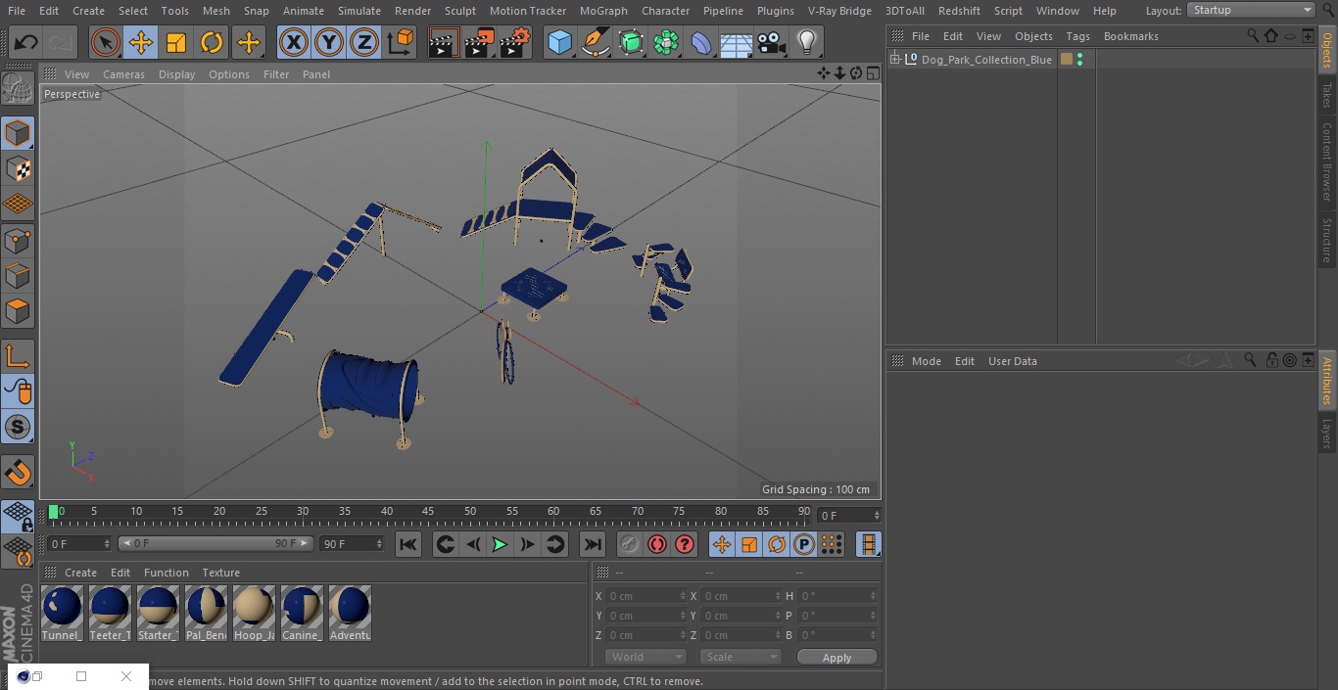Image resolution: width=1338 pixels, height=690 pixels.
Task: Toggle the Viewport Solo S icon
Action: (x=18, y=428)
